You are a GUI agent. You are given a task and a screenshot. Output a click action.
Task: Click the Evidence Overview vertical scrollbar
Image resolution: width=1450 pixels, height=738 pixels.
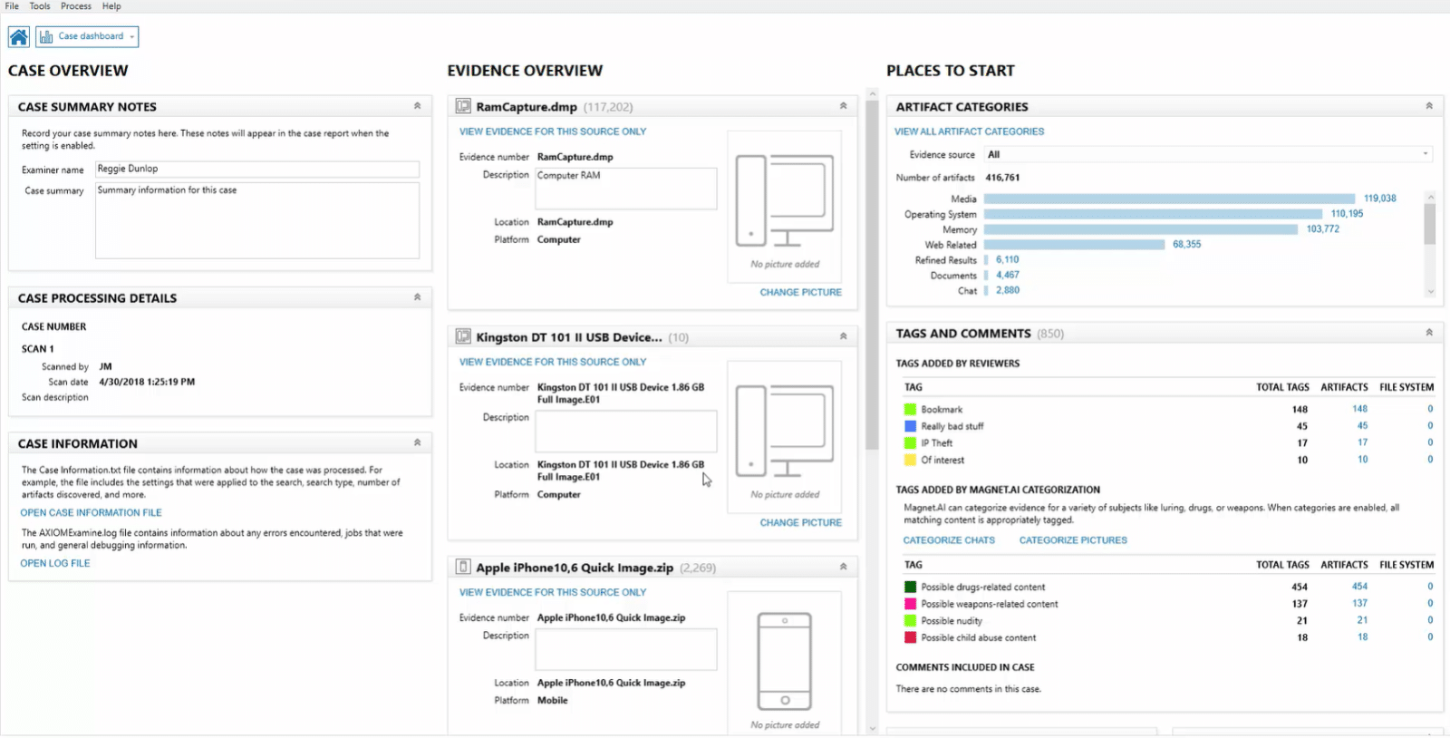872,272
